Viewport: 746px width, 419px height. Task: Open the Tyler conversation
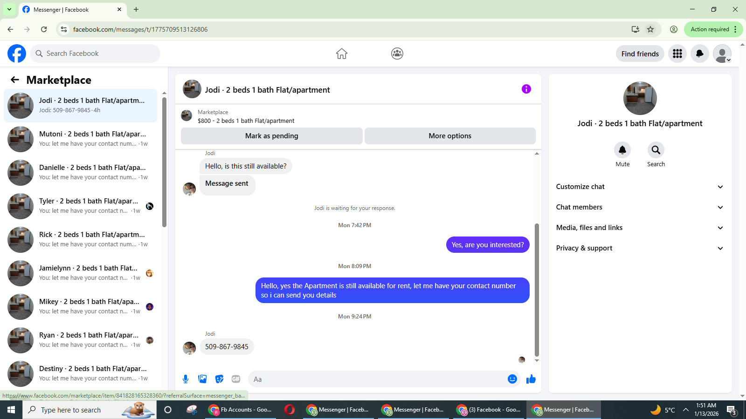tap(80, 206)
